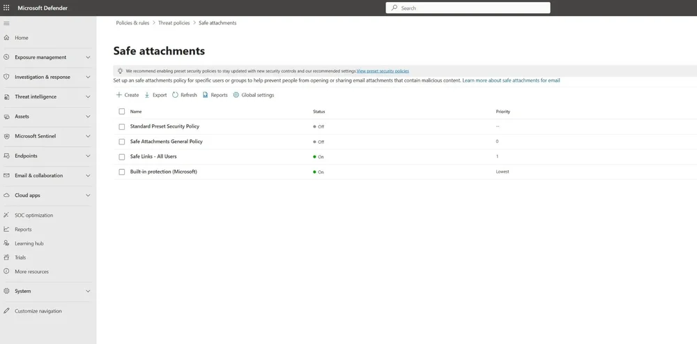This screenshot has width=697, height=344.
Task: Expand the Exposure management chevron
Action: coord(88,57)
